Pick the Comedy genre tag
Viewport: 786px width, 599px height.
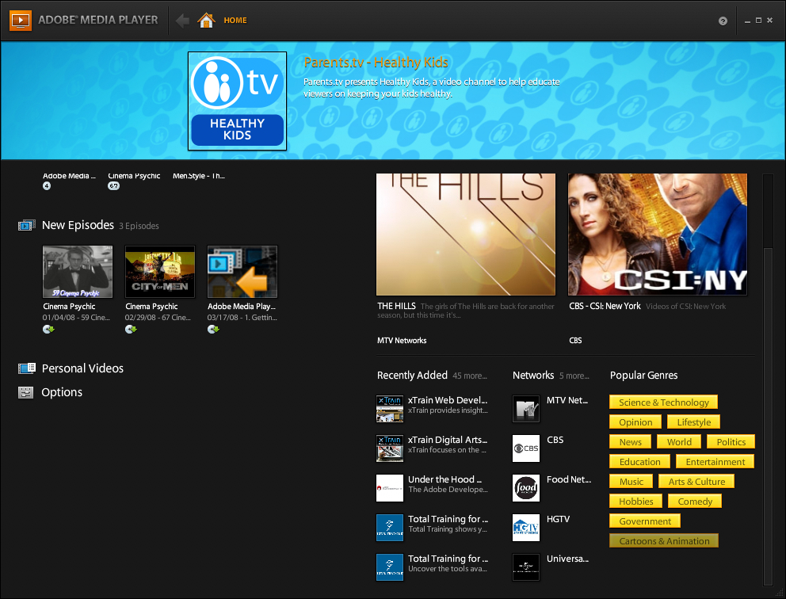coord(695,502)
